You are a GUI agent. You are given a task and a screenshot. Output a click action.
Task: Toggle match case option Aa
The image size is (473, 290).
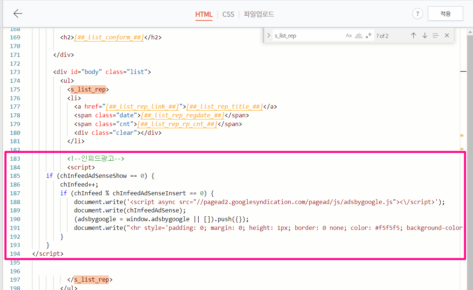pyautogui.click(x=349, y=35)
